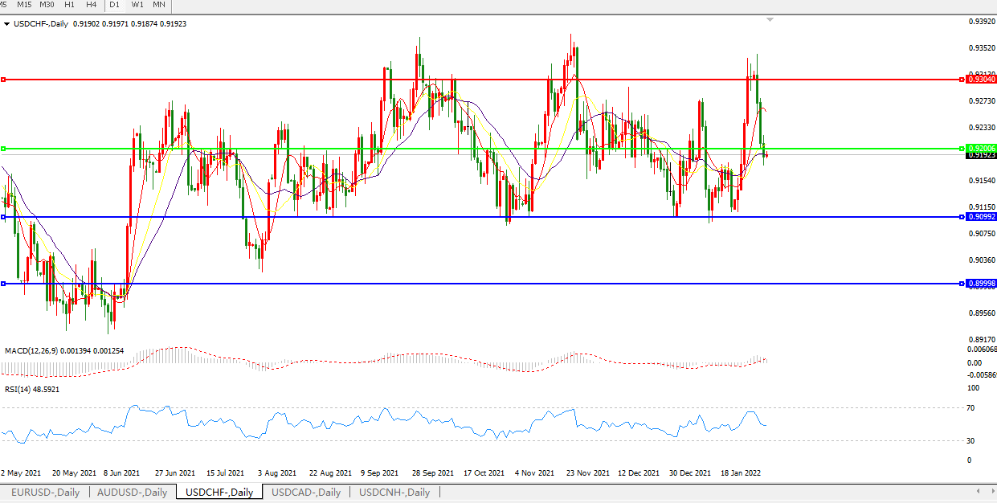Activate the D1 daily timeframe
This screenshot has height=503, width=997.
point(115,5)
